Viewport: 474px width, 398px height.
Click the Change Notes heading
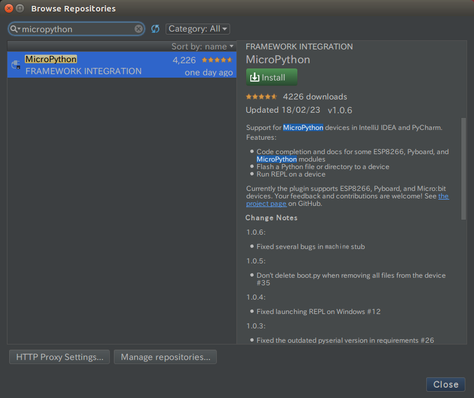tap(272, 217)
